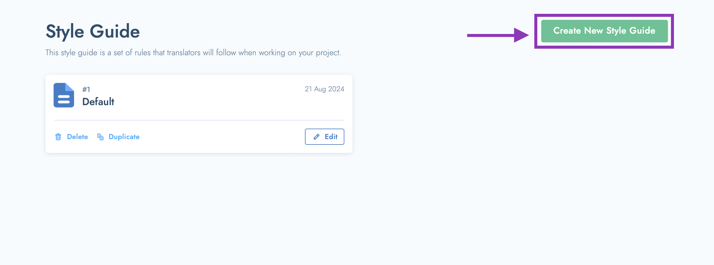Screen dimensions: 714x265
Task: Click empty space inside Default card header
Action: point(211,99)
